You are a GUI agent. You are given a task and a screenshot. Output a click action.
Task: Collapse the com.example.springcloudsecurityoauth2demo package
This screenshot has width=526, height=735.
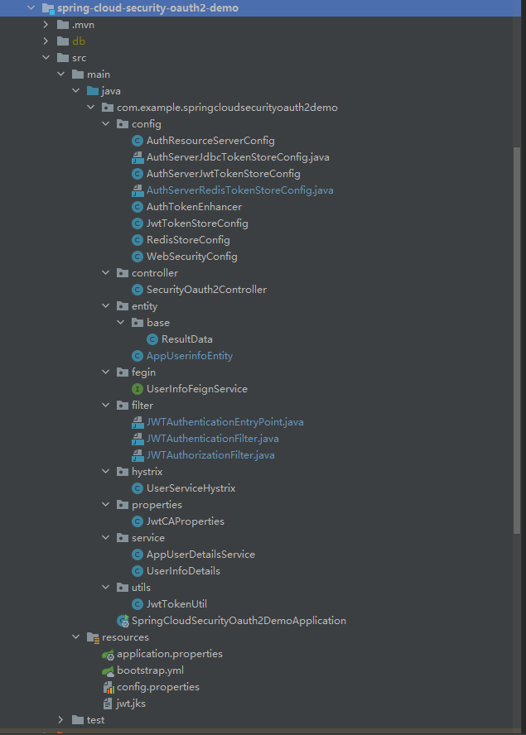click(x=91, y=108)
